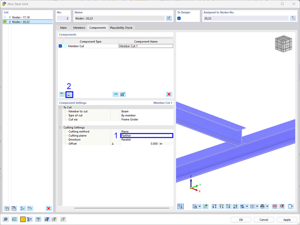Open the Plausibility Check tab

coord(121,28)
